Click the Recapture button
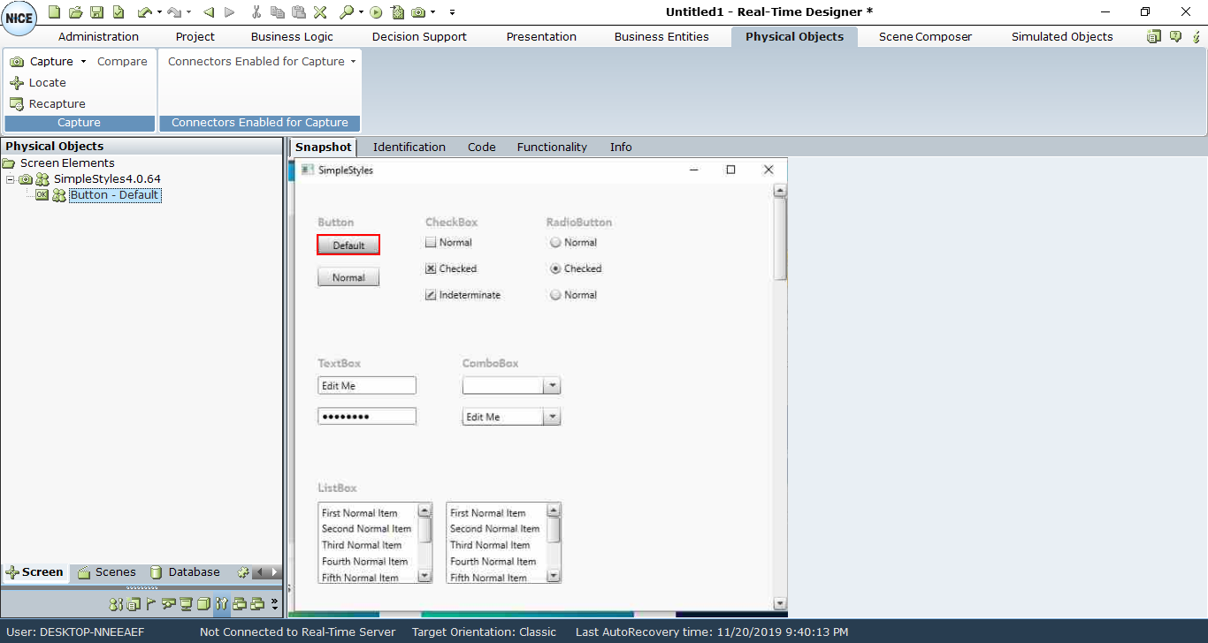 tap(48, 104)
